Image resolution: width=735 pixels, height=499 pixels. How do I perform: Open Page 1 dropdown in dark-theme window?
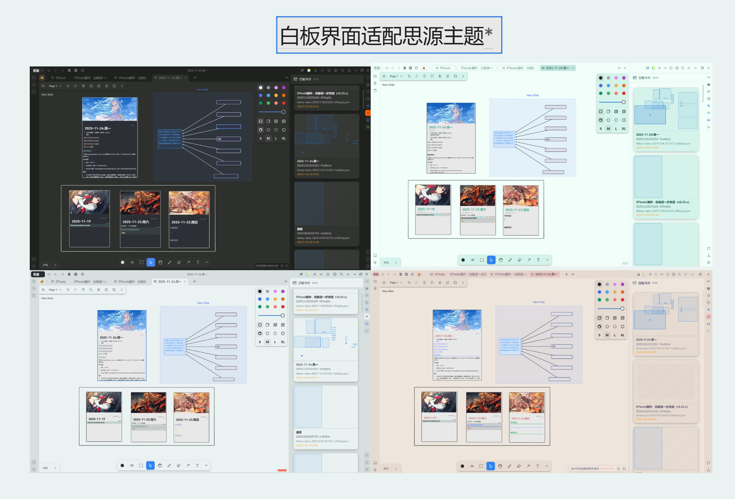[x=55, y=86]
